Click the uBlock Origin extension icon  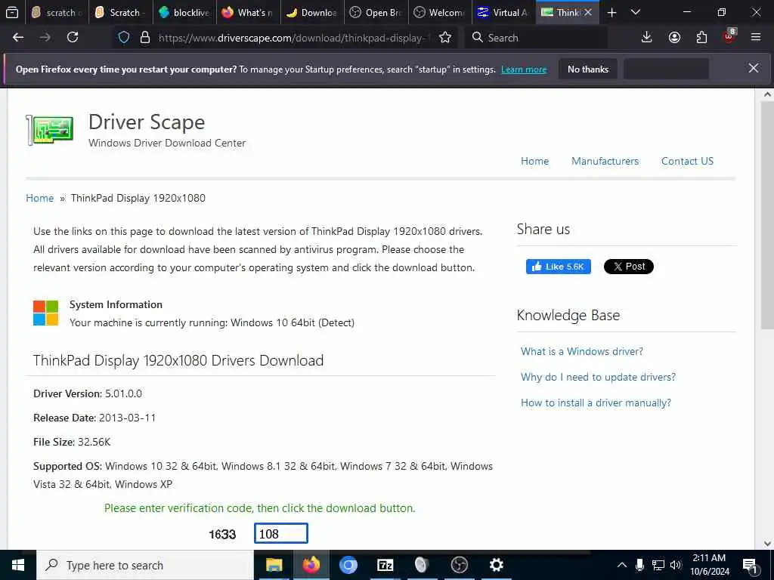[729, 36]
